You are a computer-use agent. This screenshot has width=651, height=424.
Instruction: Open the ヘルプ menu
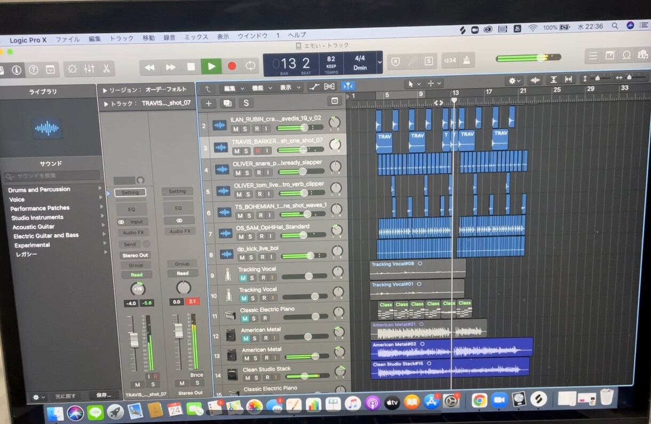(x=297, y=35)
